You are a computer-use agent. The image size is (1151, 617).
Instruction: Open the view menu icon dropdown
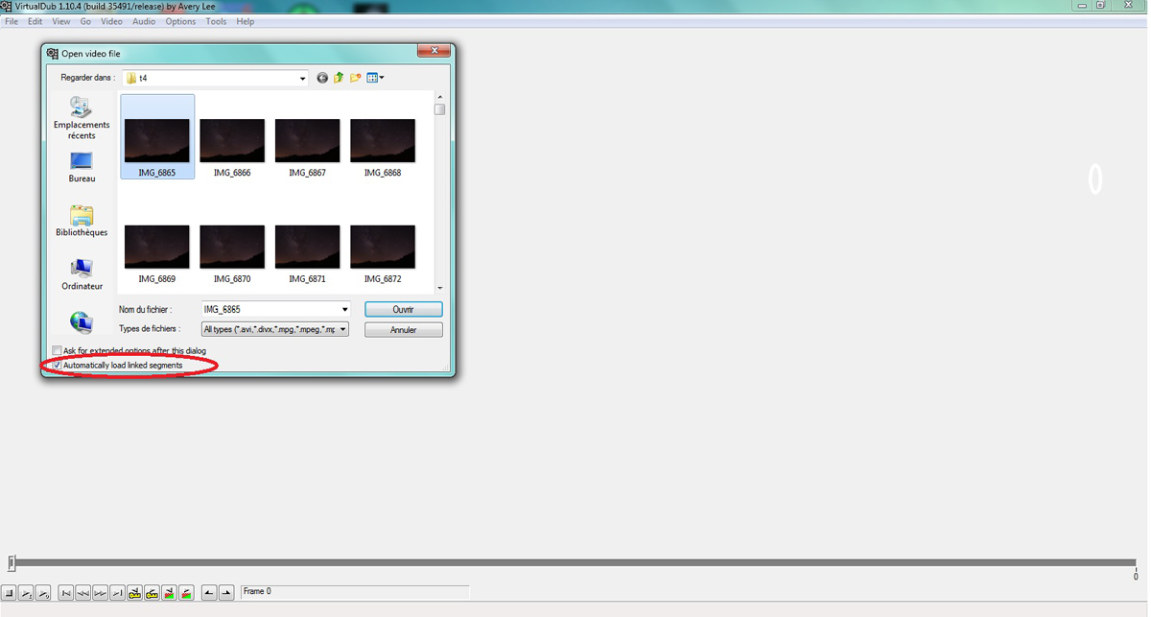[x=376, y=78]
